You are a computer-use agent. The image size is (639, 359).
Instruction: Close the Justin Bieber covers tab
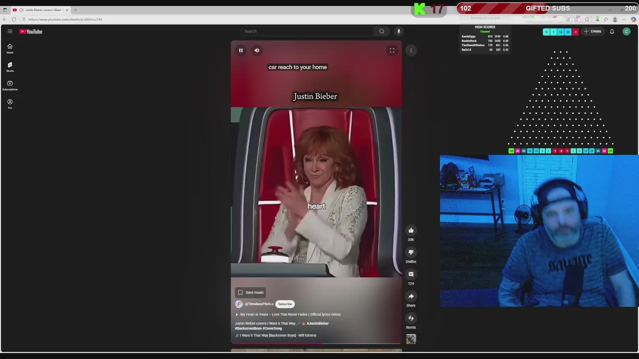point(67,10)
